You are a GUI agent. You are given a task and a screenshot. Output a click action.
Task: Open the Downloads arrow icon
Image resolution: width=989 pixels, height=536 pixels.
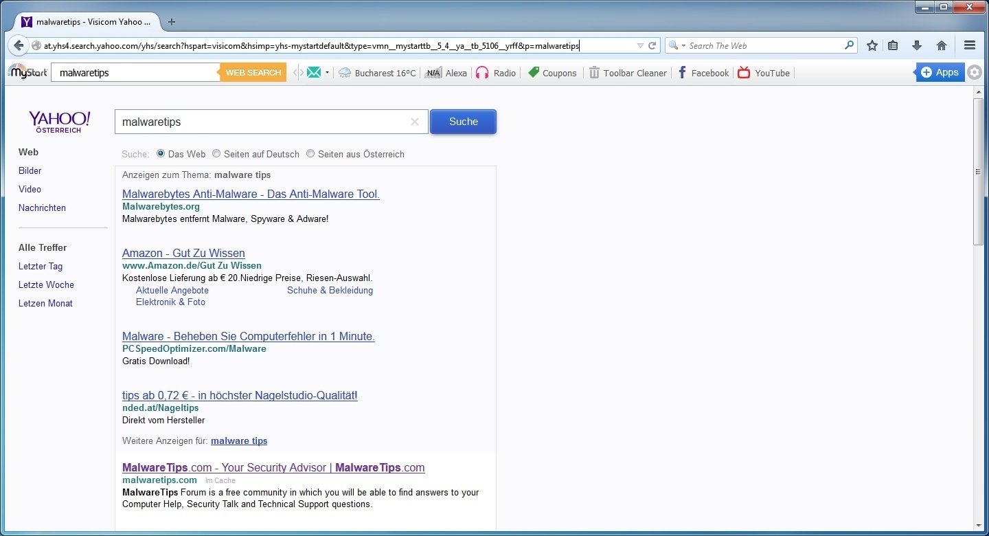coord(917,45)
